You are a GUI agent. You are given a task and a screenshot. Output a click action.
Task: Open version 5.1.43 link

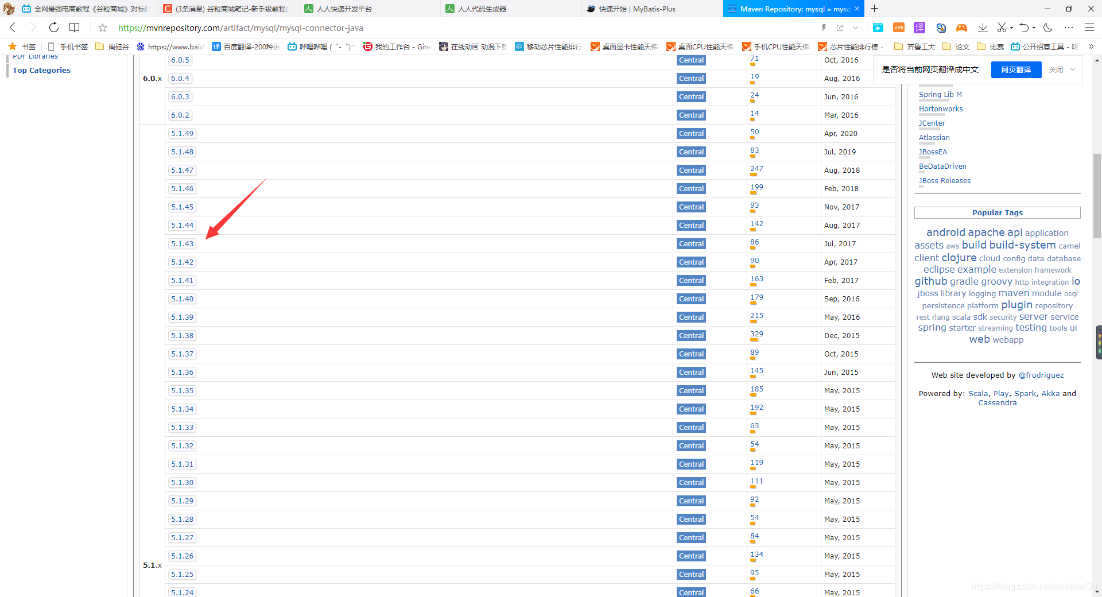click(182, 243)
